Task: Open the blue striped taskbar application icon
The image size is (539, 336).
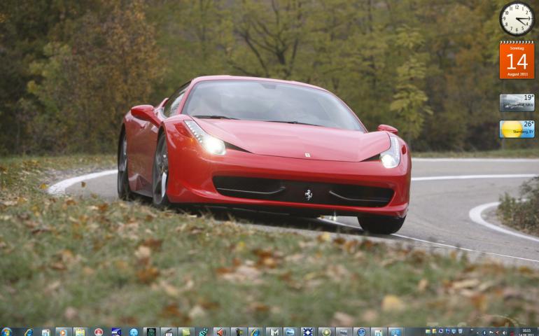Action: point(116,332)
